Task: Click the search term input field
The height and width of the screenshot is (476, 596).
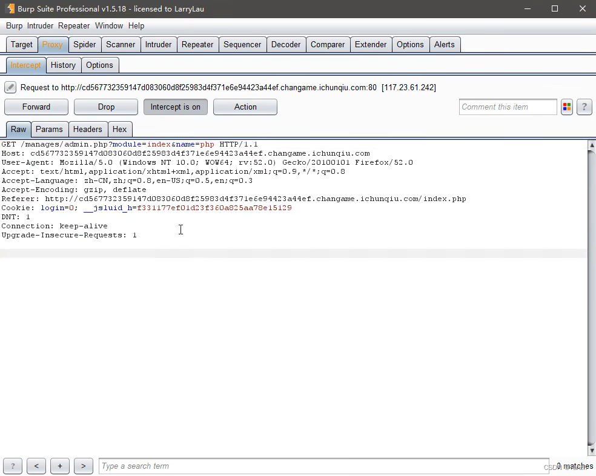Action: [324, 466]
